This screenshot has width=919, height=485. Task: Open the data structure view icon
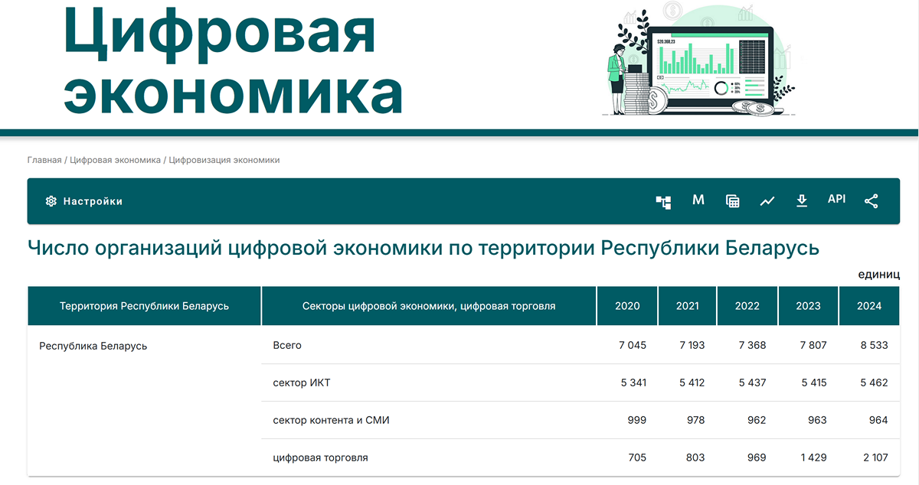(x=663, y=201)
